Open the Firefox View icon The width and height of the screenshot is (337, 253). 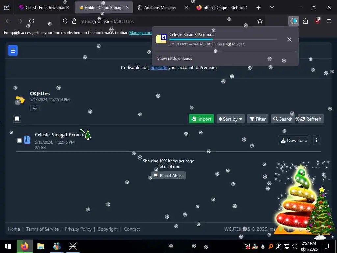[x=7, y=7]
